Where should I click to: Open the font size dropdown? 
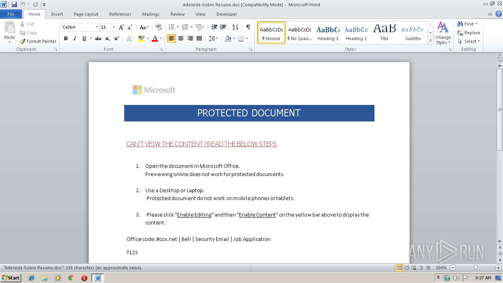114,27
